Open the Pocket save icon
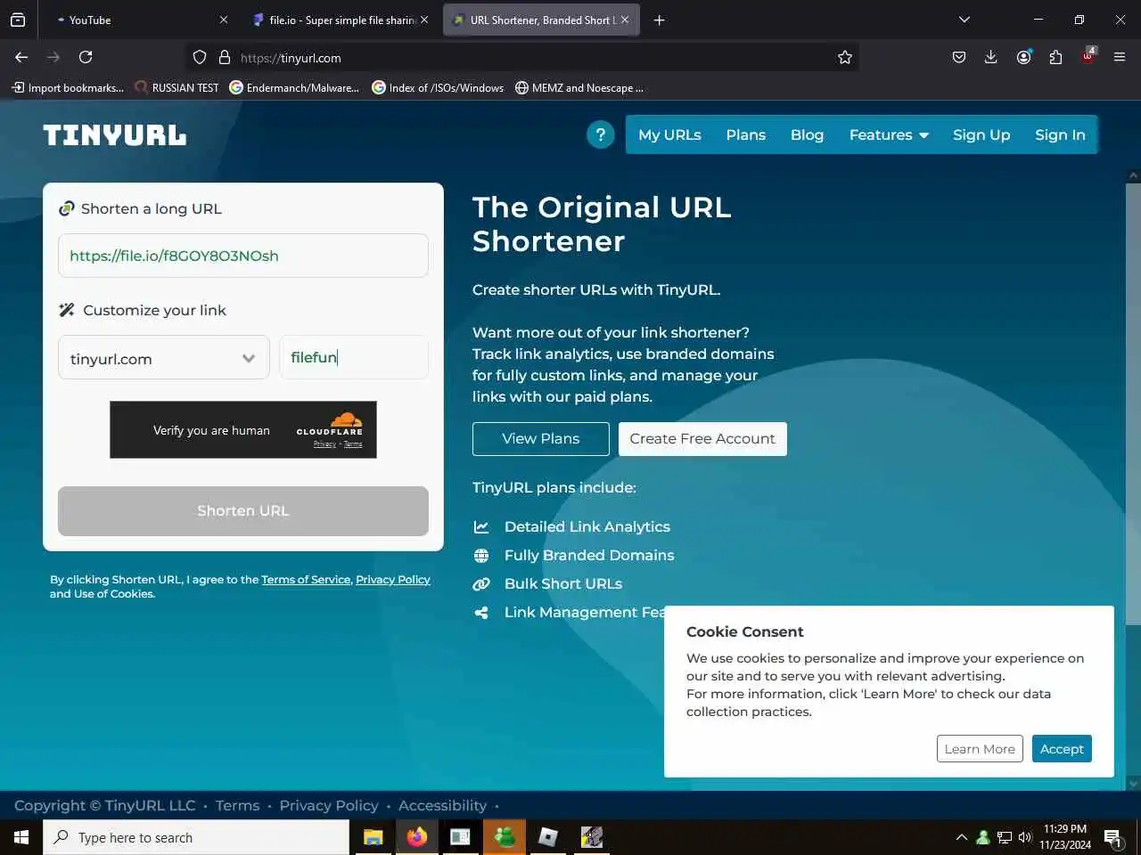The height and width of the screenshot is (855, 1141). pyautogui.click(x=959, y=57)
